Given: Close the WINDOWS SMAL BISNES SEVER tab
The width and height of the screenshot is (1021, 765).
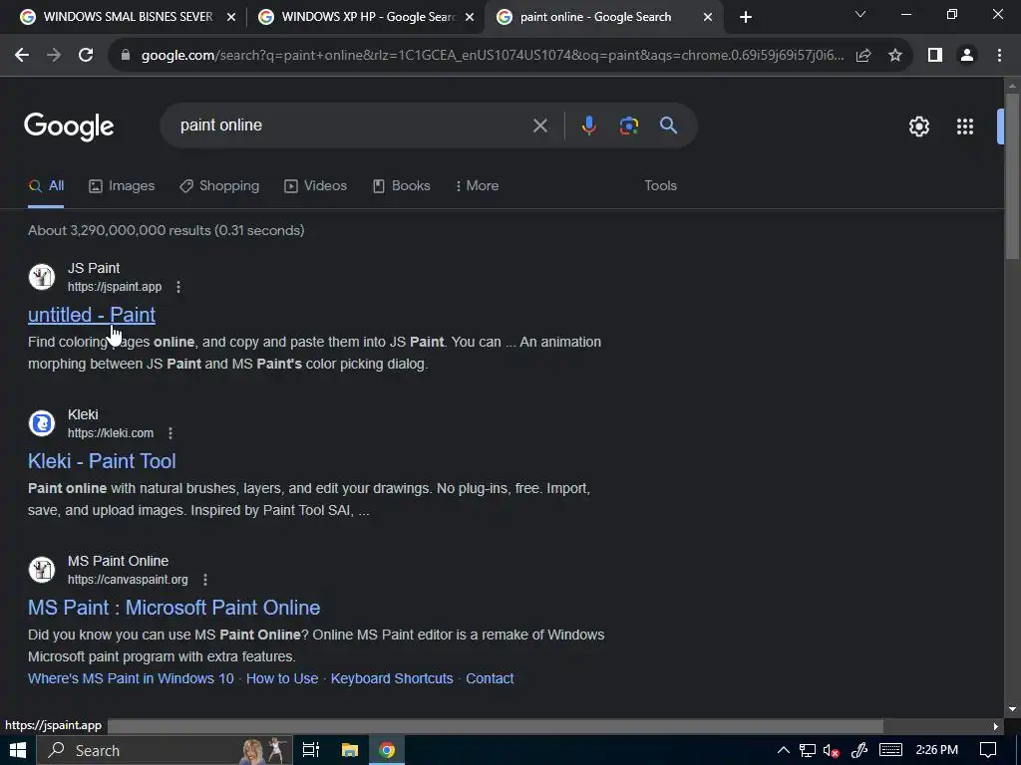Looking at the screenshot, I should click(231, 18).
